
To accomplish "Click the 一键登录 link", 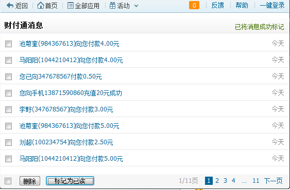I will click(272, 5).
